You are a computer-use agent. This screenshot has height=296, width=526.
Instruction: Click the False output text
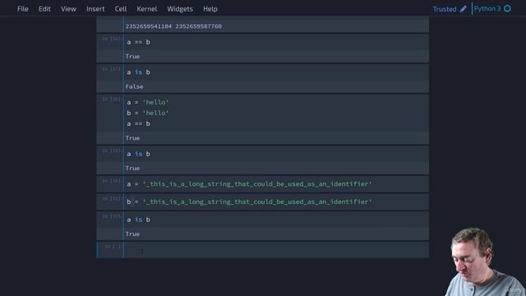tap(134, 86)
